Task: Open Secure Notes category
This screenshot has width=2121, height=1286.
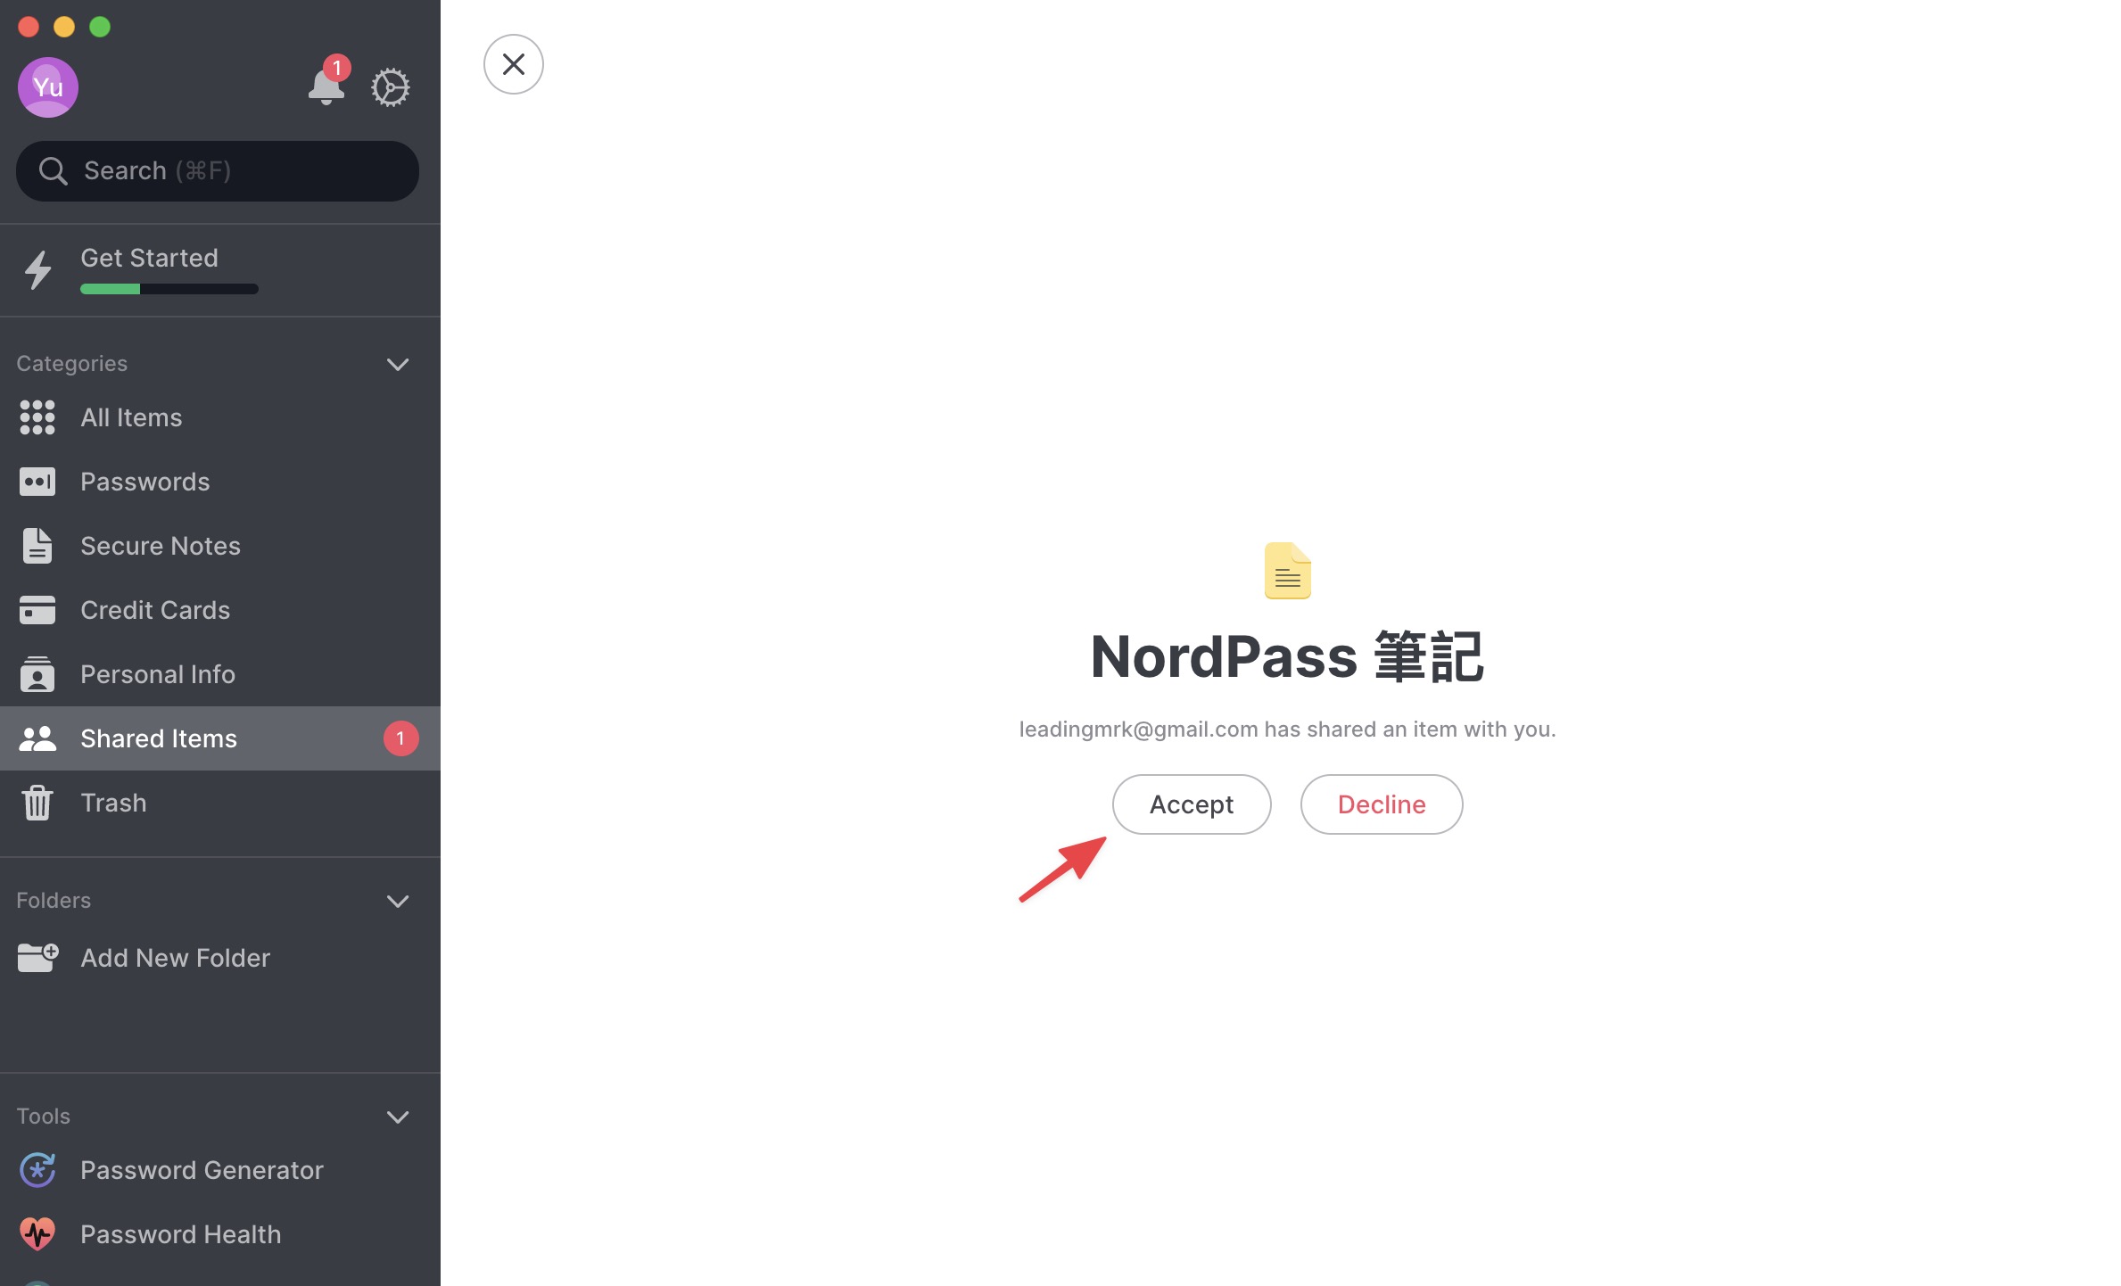Action: pos(220,546)
